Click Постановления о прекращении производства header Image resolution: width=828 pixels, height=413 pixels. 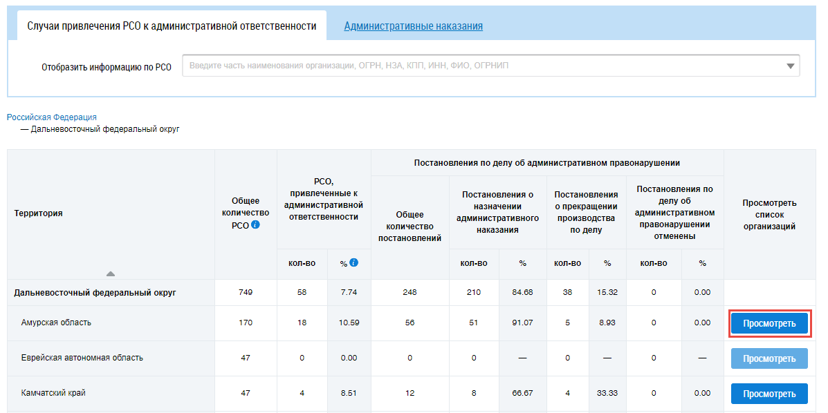pyautogui.click(x=586, y=212)
